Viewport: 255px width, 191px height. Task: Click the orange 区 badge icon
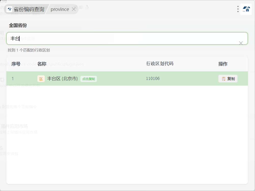[41, 79]
